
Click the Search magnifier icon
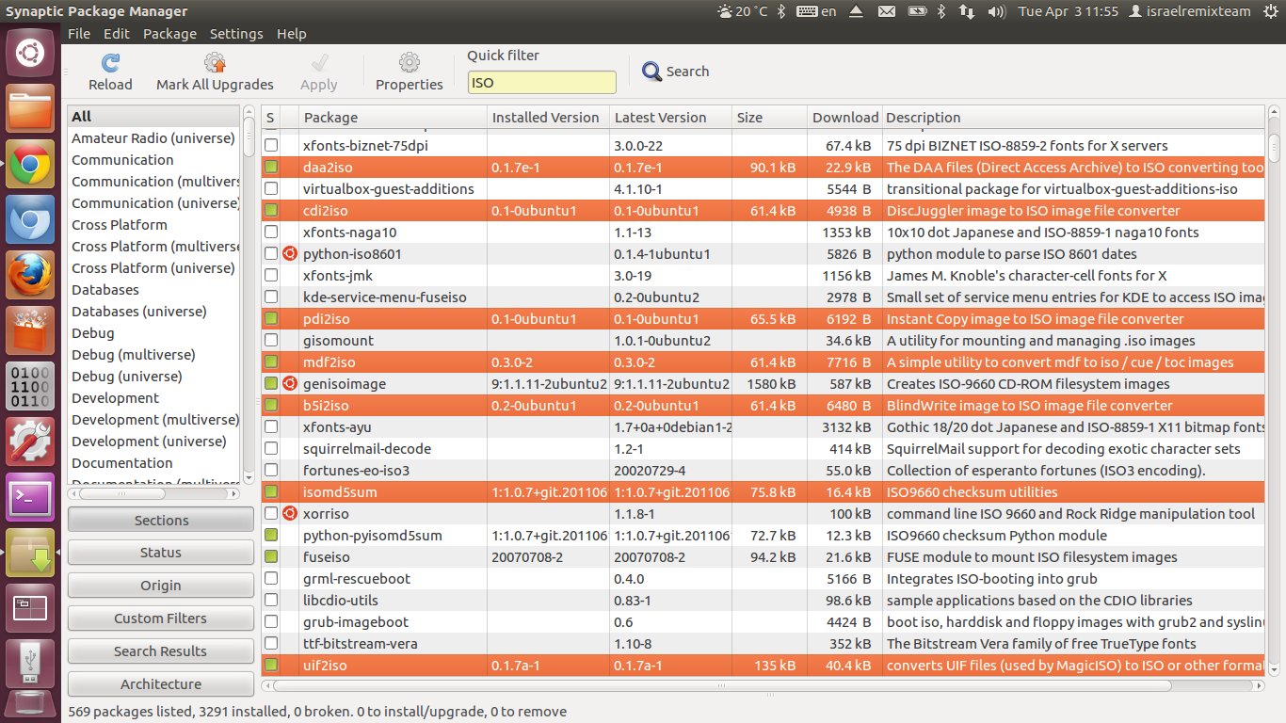tap(652, 72)
